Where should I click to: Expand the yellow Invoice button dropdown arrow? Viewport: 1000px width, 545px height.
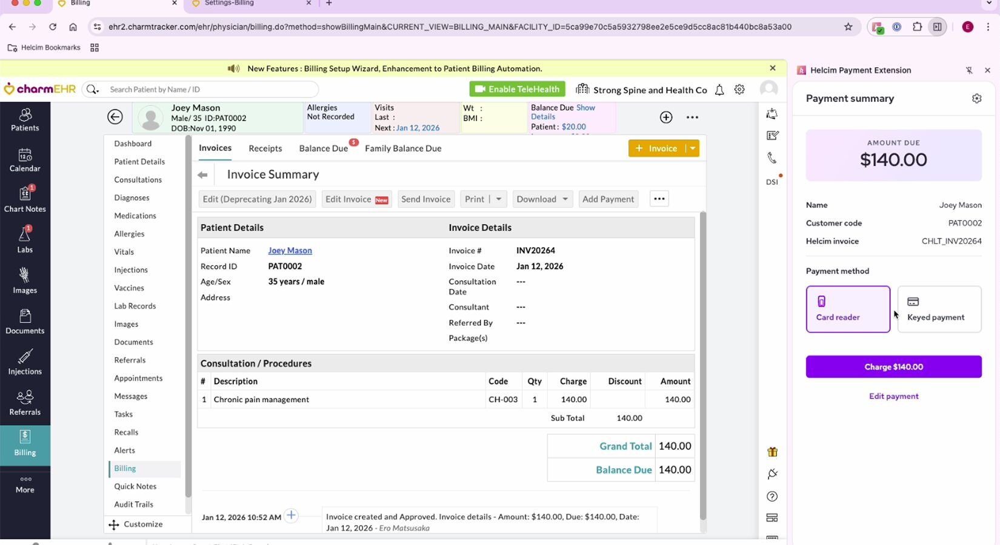(x=692, y=148)
